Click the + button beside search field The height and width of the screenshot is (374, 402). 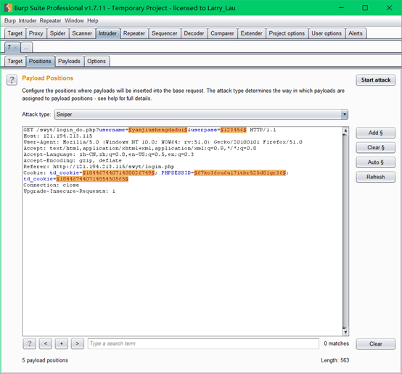(61, 344)
